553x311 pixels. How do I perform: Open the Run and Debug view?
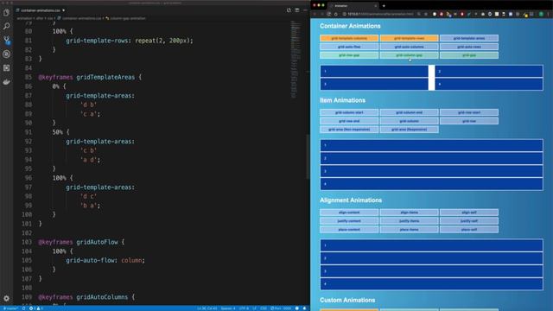pos(6,54)
